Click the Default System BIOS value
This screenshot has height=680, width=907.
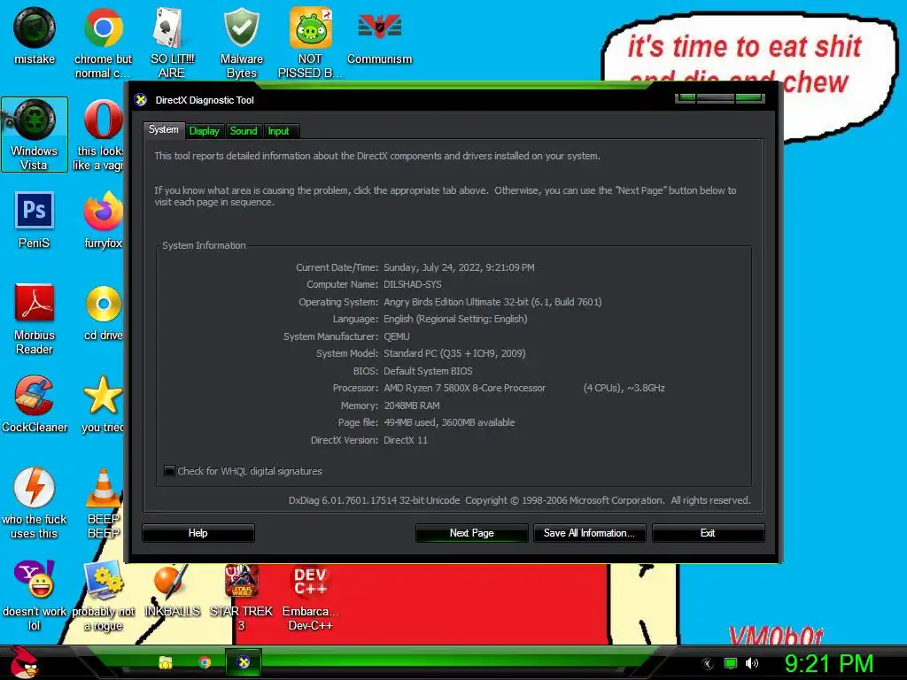point(428,371)
